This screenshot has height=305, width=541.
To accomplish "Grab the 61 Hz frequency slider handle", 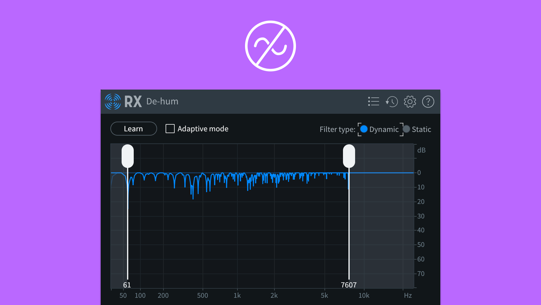I will coord(128,156).
